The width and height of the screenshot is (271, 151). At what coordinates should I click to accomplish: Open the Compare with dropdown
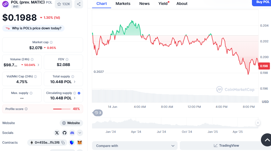pyautogui.click(x=135, y=146)
